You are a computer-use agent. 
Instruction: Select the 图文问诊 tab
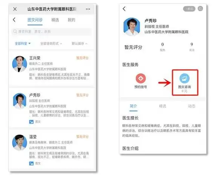pos(35,20)
